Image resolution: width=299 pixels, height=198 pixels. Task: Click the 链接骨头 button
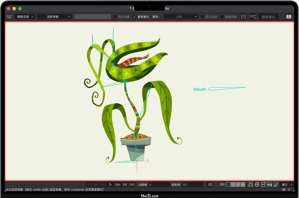click(268, 17)
